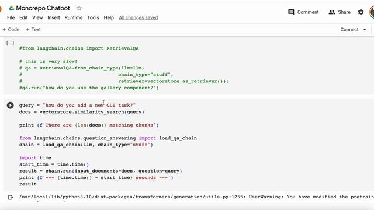Star the Monorepo Chatbot notebook
This screenshot has height=210, width=374.
pos(79,8)
